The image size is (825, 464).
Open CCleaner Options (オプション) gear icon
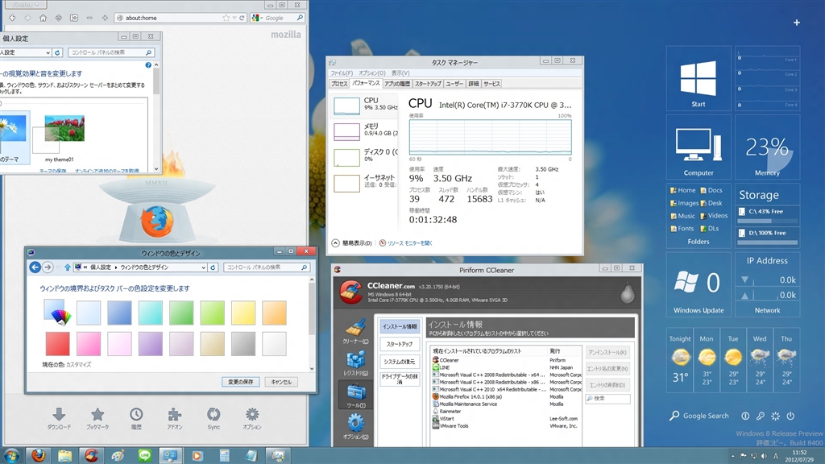click(355, 425)
